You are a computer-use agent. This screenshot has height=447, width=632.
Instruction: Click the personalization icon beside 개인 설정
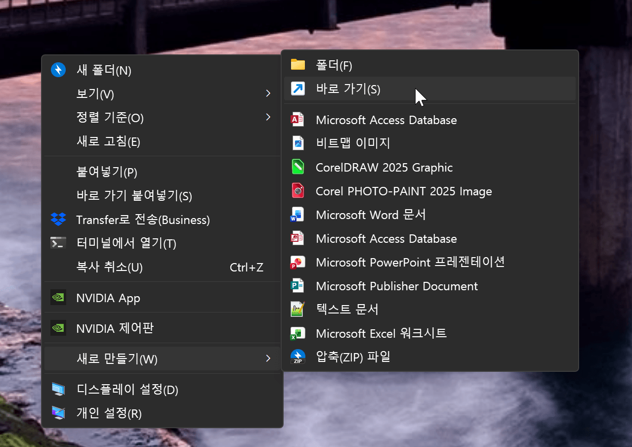[x=58, y=413]
